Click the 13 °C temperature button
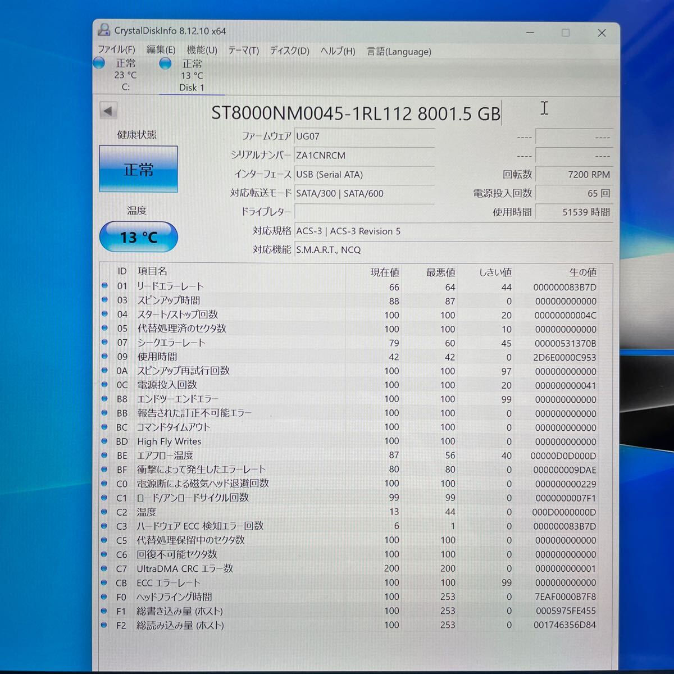 coord(138,237)
